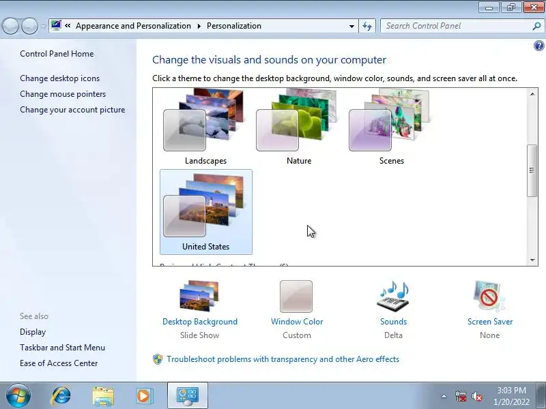Click the Control Panel icon in address bar
The image size is (546, 409).
[56, 25]
